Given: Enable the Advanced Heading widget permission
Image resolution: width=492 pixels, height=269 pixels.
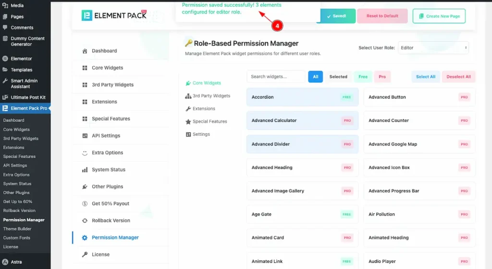Looking at the screenshot, I should click(302, 167).
